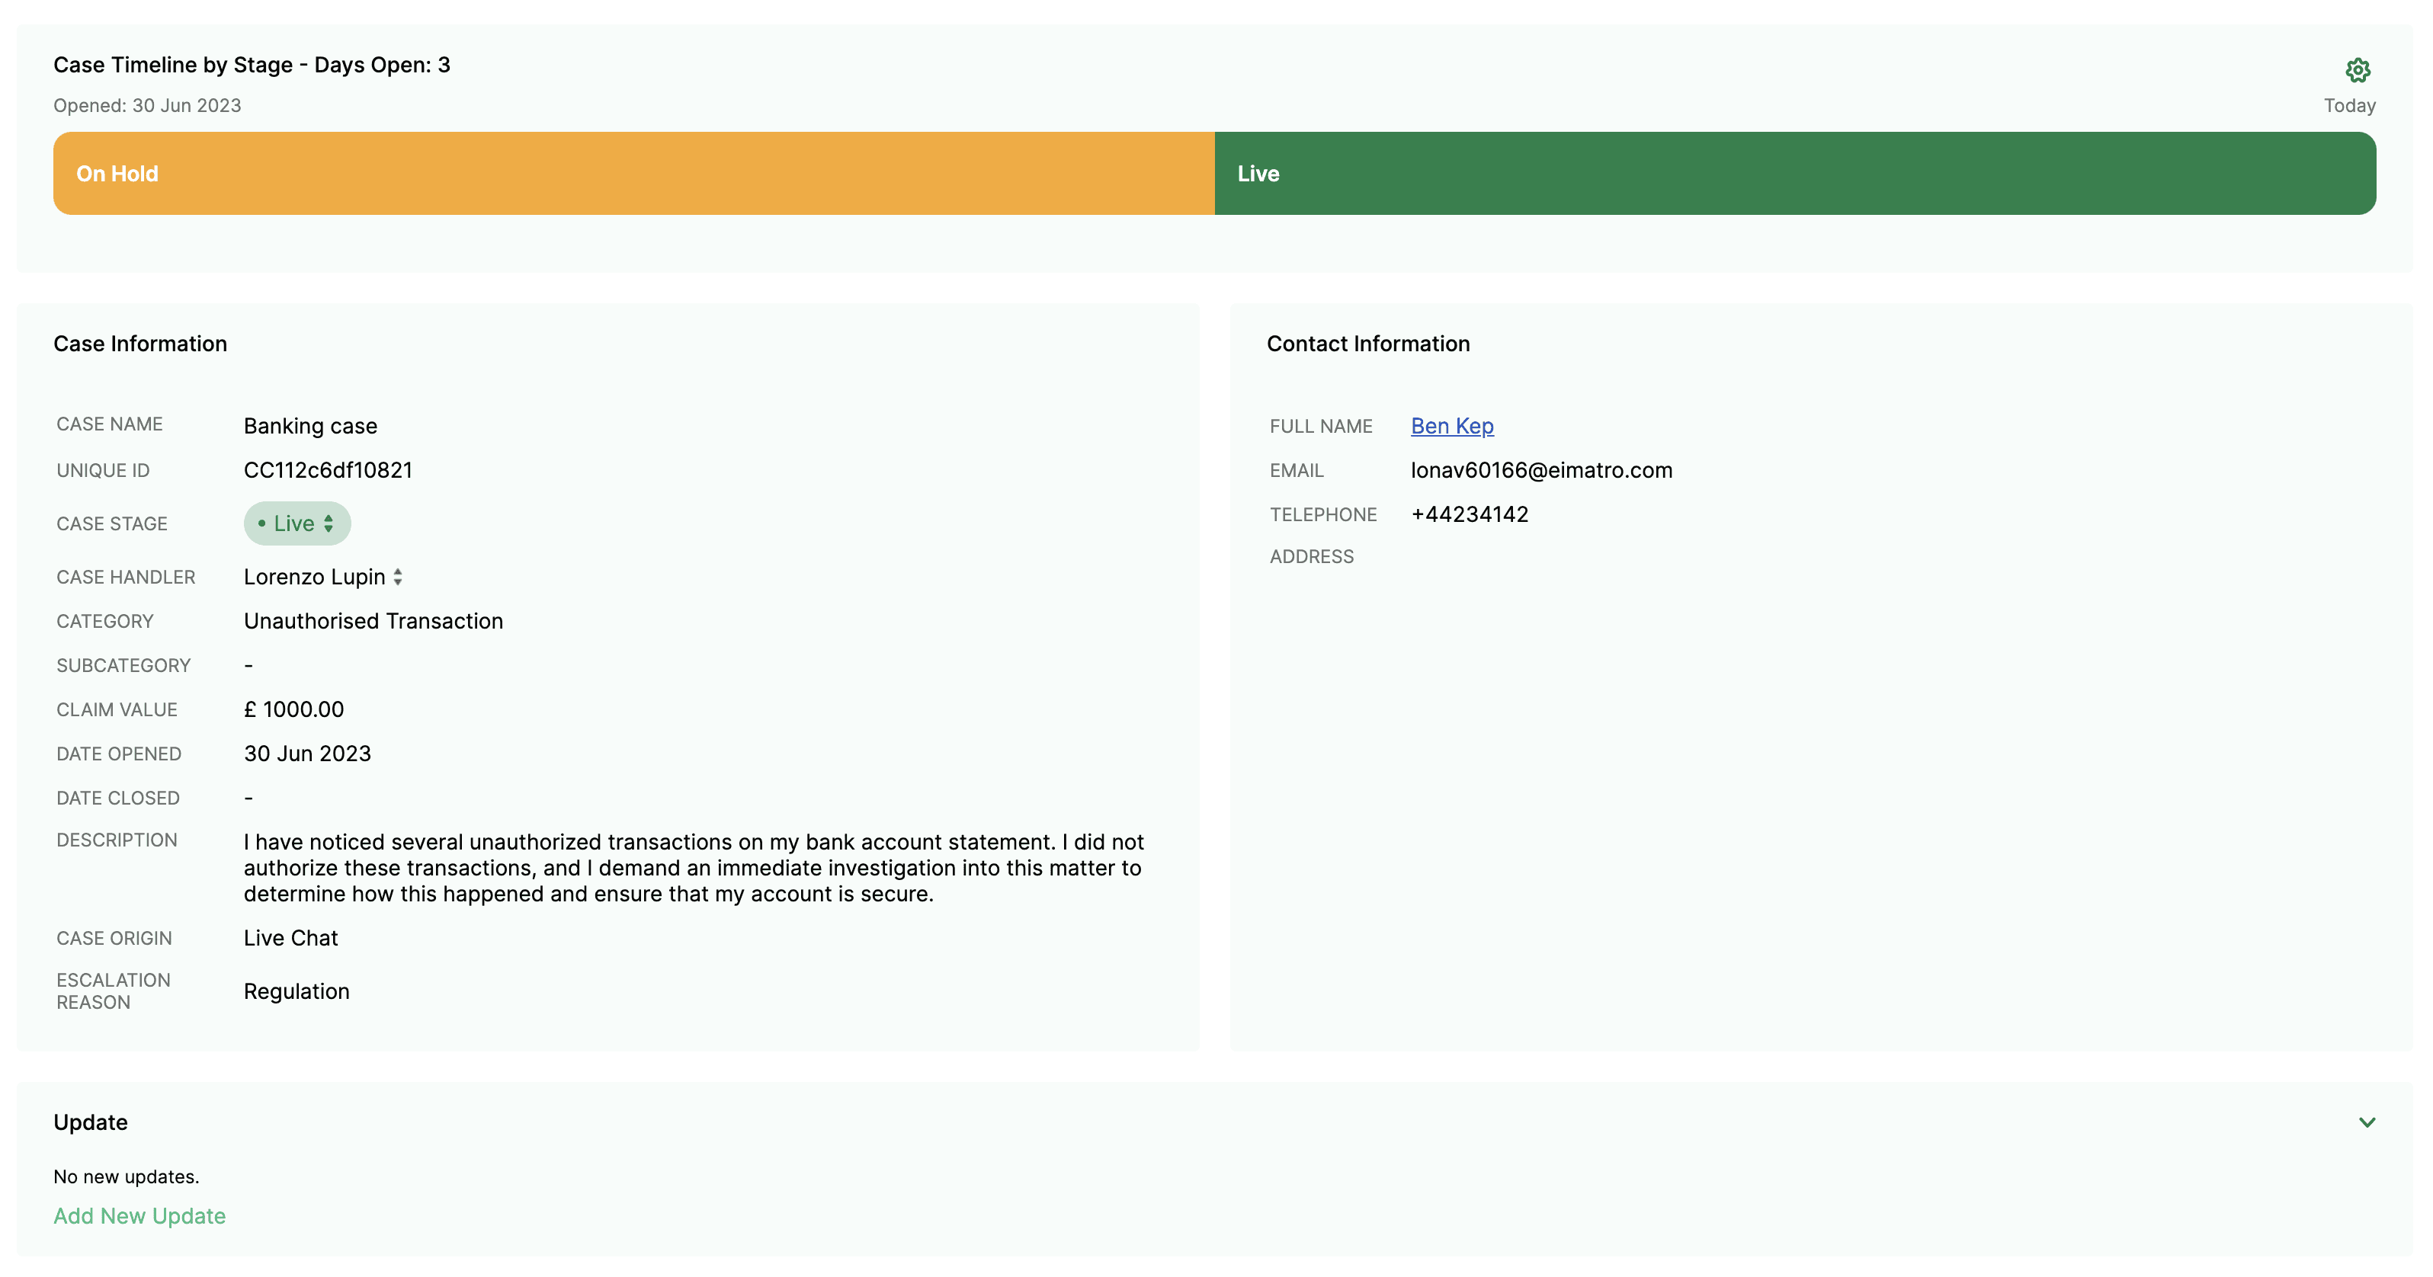Viewport: 2433px width, 1277px height.
Task: Click Add New Update link
Action: (139, 1215)
